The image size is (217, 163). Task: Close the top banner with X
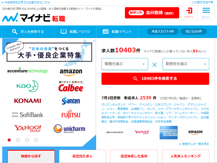tap(212, 2)
